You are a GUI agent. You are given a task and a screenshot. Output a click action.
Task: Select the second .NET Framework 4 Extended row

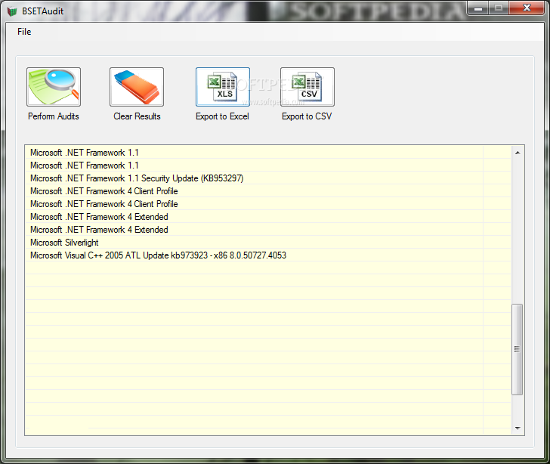pos(268,230)
